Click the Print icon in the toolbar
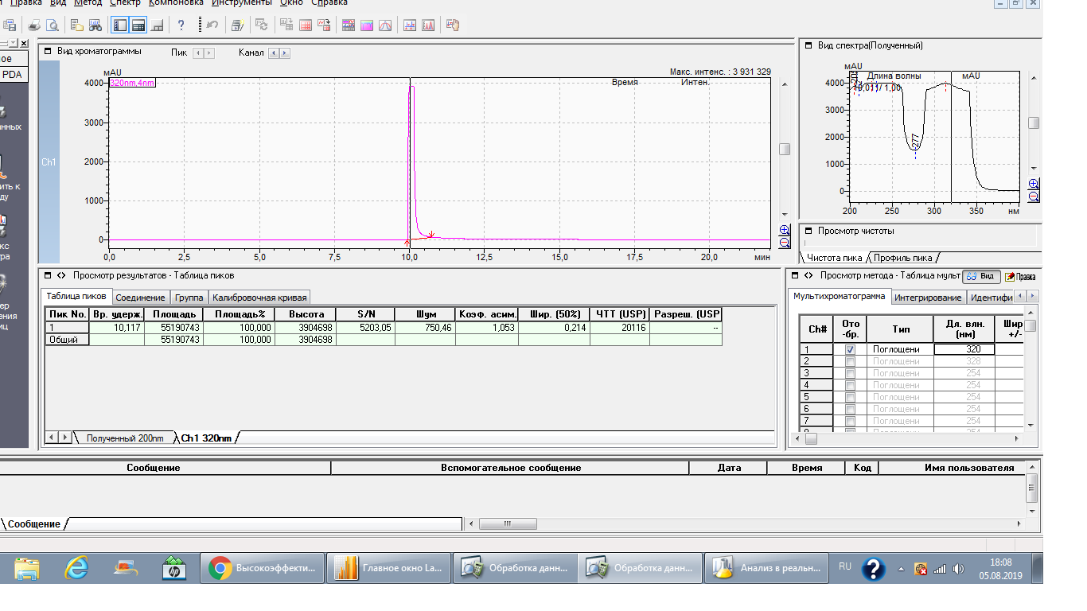Viewport: 1087px width, 611px height. [x=36, y=25]
